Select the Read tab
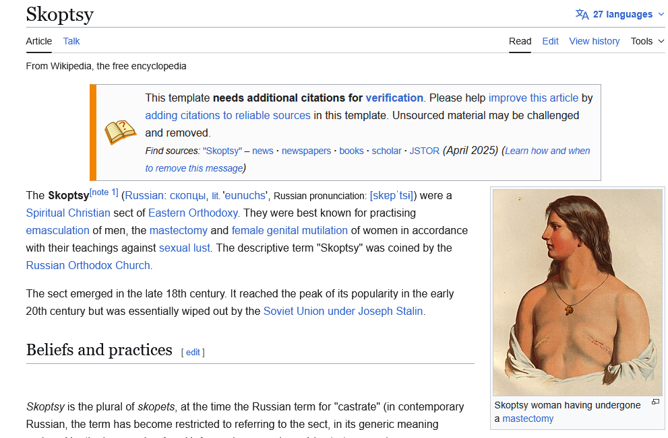Viewport: 668px width, 438px height. point(520,41)
